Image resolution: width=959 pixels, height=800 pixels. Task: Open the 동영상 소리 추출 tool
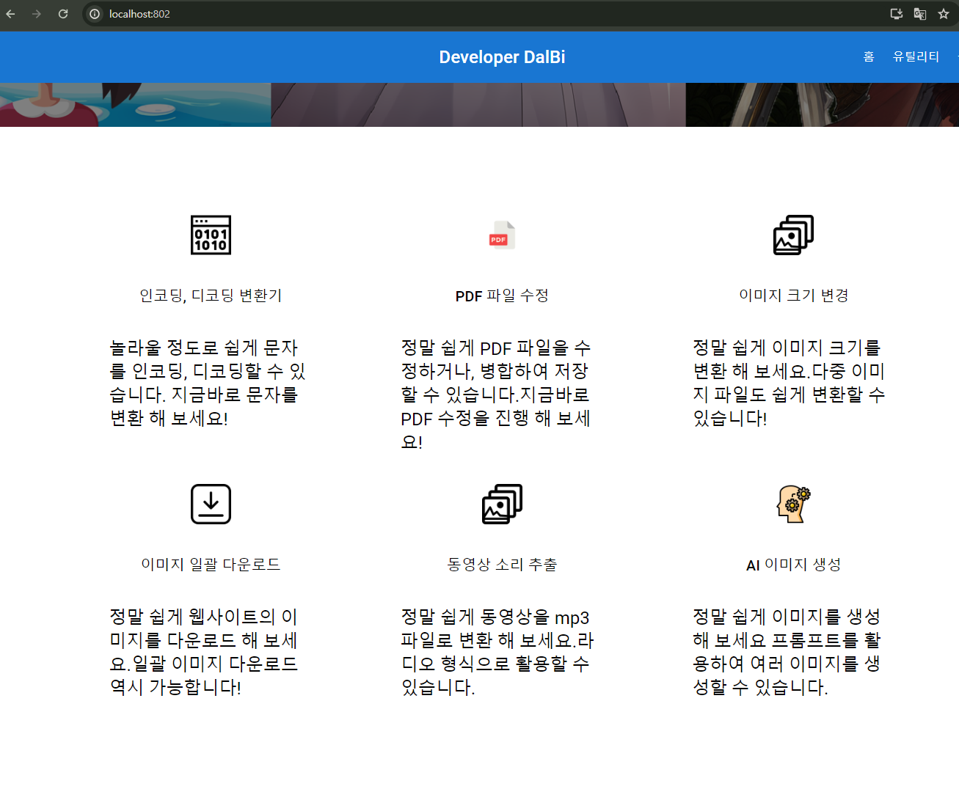(x=502, y=564)
